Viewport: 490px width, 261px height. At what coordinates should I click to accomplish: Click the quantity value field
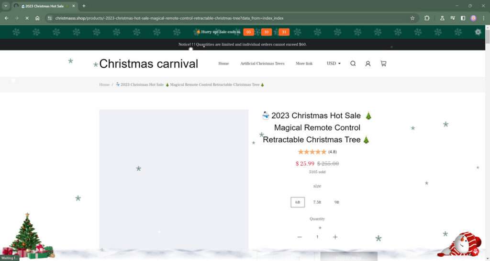317,237
